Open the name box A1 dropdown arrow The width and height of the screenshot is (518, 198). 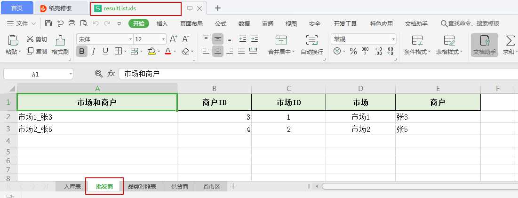(71, 74)
